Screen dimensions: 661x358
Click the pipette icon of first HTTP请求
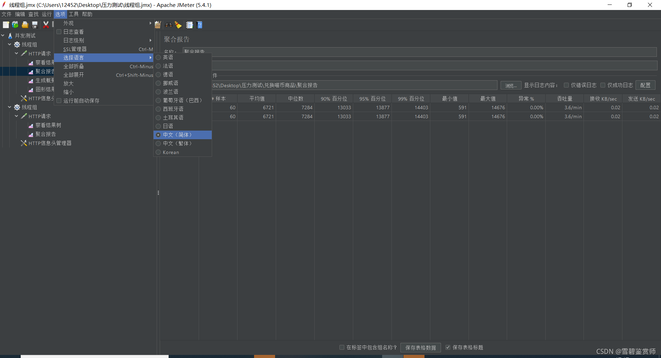24,53
